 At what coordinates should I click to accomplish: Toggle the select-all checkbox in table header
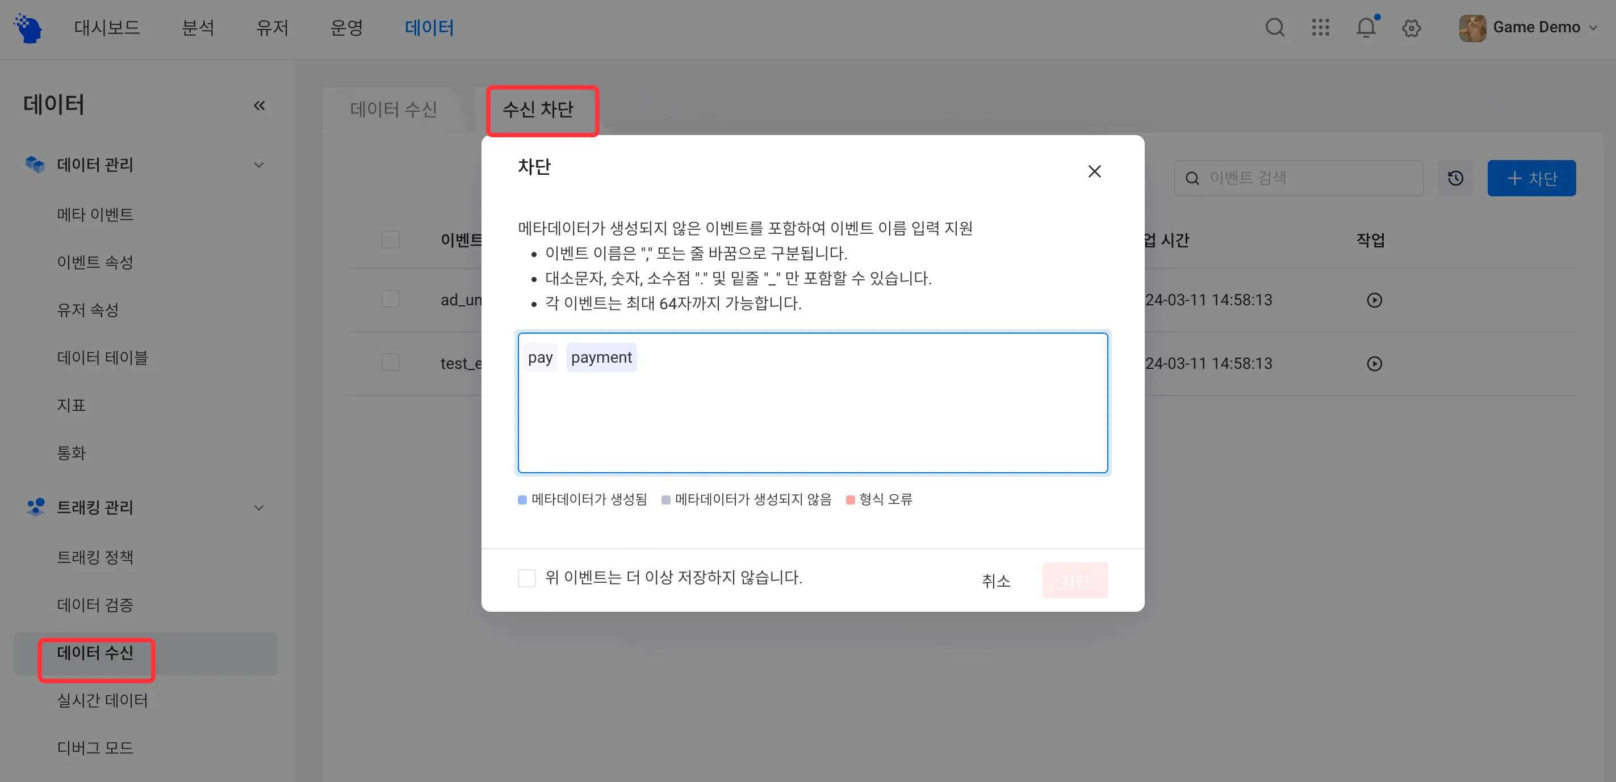pos(390,239)
